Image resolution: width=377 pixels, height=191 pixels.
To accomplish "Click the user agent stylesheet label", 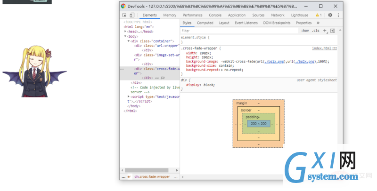I will click(317, 80).
